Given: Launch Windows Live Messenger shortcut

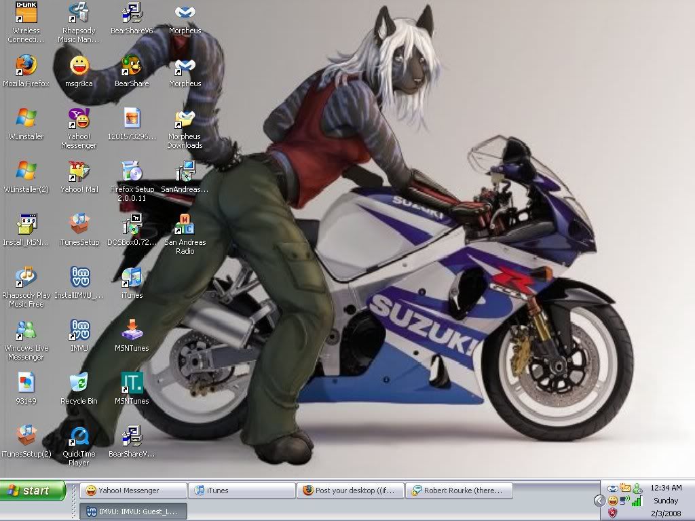Looking at the screenshot, I should click(26, 341).
